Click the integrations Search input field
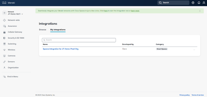The image size is (207, 97). coord(79,40)
